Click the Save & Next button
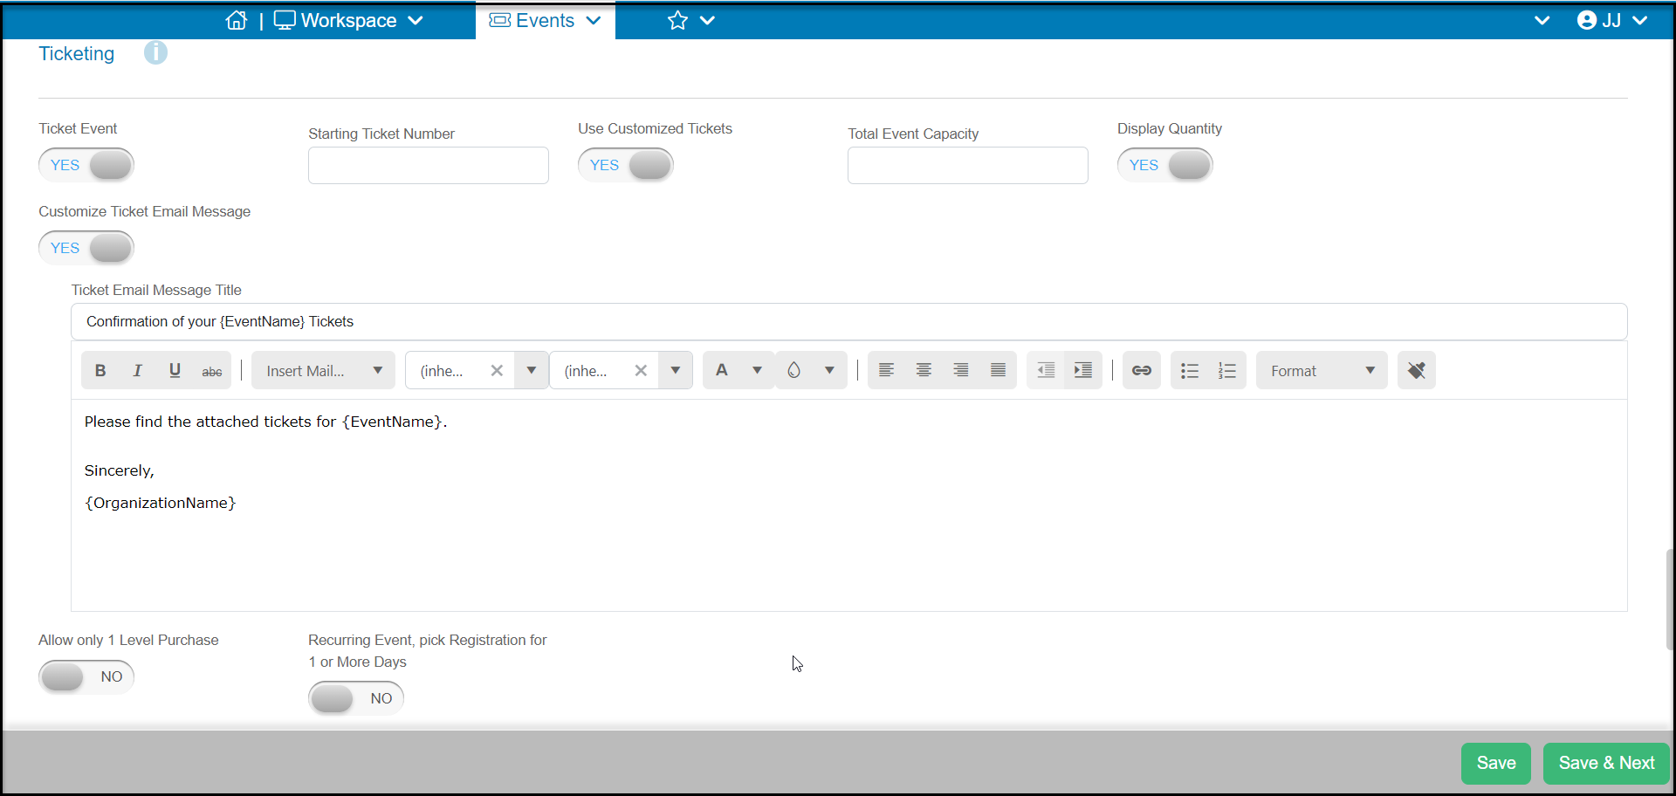 pyautogui.click(x=1606, y=763)
